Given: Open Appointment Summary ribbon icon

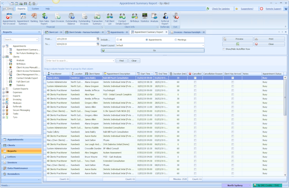Looking at the screenshot, I should click(23, 19).
